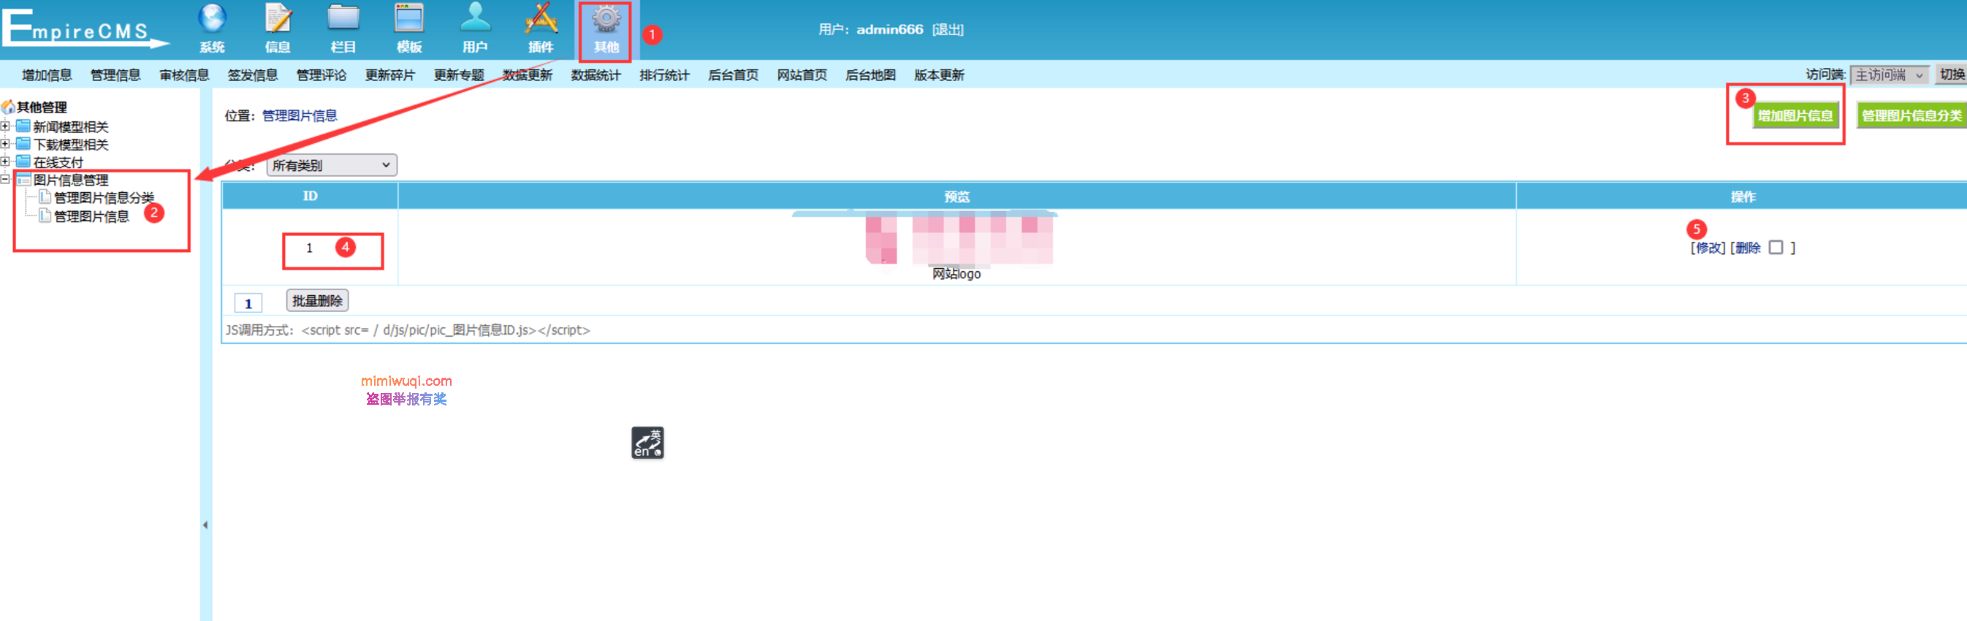This screenshot has height=621, width=1967.
Task: Go to 后台首页
Action: point(733,75)
